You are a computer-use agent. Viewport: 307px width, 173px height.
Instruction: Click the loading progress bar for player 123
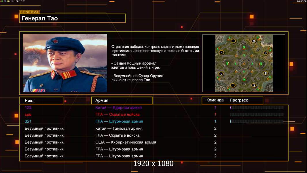[257, 108]
